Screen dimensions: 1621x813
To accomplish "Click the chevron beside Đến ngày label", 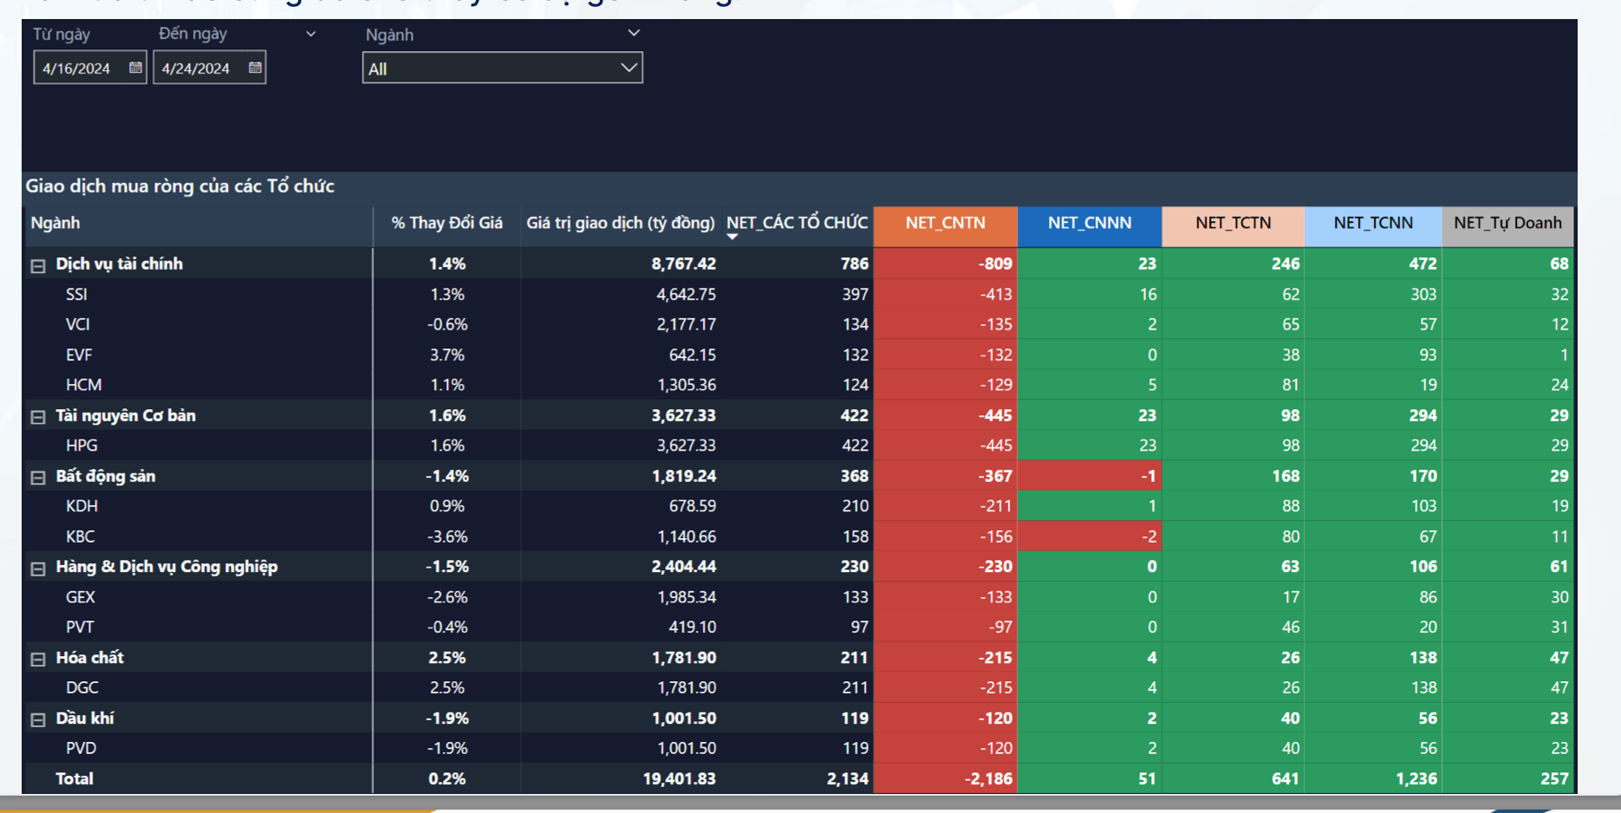I will point(311,35).
